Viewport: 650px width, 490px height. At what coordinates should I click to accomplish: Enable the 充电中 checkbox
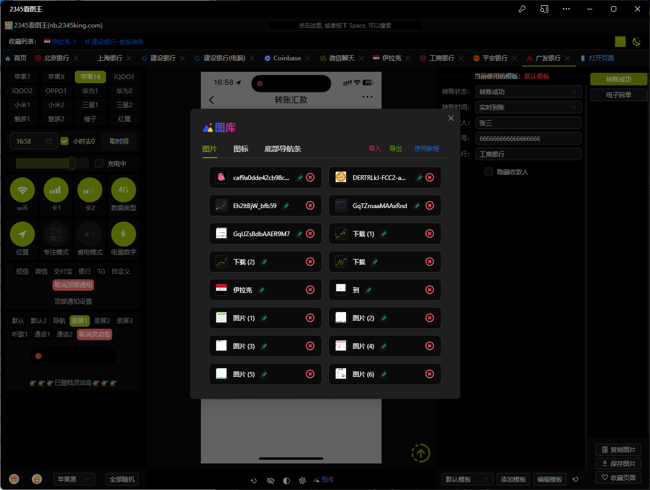[99, 163]
